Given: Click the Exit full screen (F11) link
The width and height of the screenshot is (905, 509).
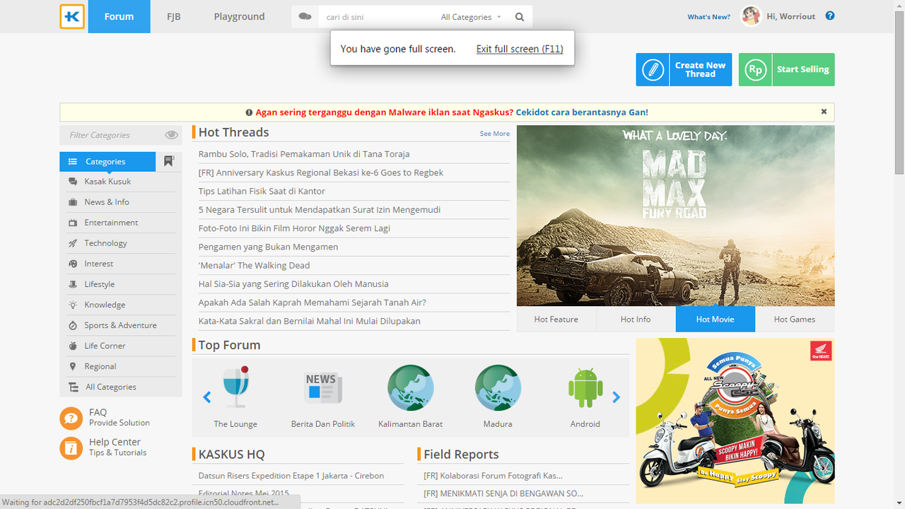Looking at the screenshot, I should [520, 49].
